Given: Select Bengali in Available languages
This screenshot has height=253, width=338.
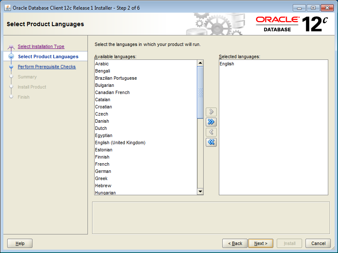Looking at the screenshot, I should click(x=146, y=71).
